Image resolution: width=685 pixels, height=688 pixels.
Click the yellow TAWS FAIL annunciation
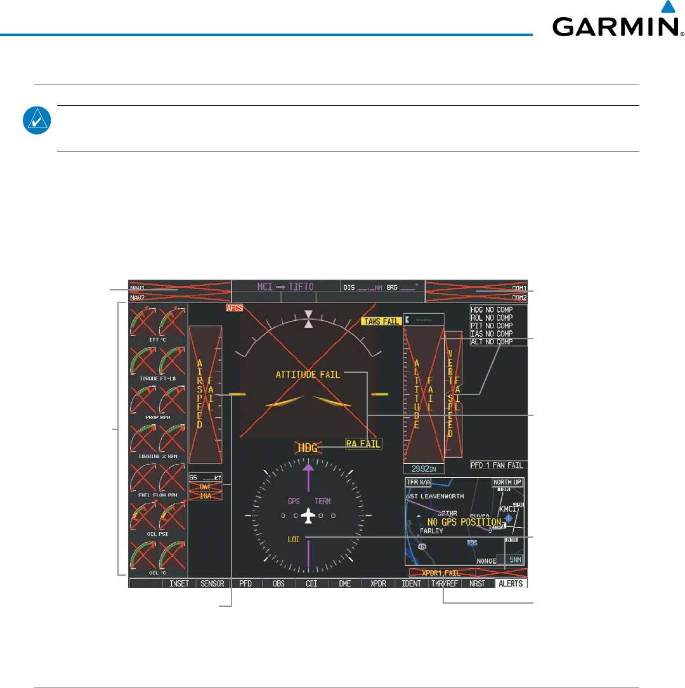[381, 321]
